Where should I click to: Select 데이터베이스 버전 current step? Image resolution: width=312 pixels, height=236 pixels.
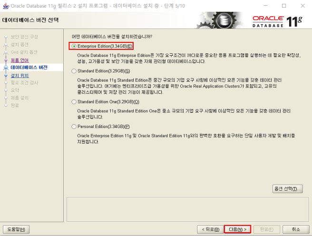point(29,68)
